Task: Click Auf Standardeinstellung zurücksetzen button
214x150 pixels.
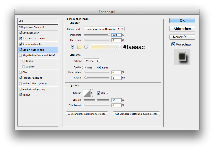Action: 136,114
